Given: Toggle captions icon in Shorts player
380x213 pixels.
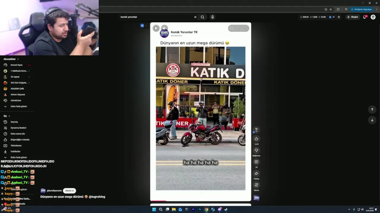Looking at the screenshot, I should point(232,28).
